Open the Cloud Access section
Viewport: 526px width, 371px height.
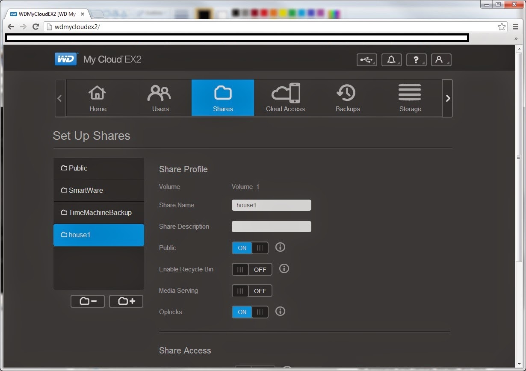[x=285, y=98]
